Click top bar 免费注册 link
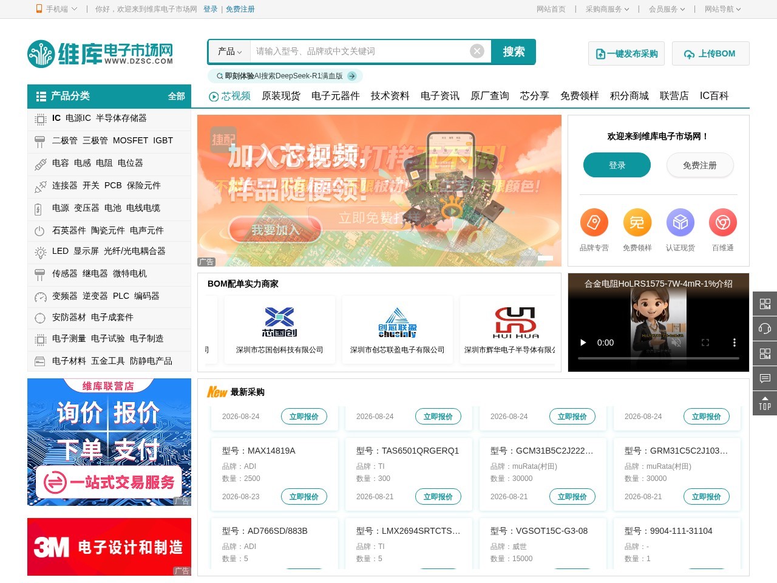The image size is (777, 583). click(240, 9)
